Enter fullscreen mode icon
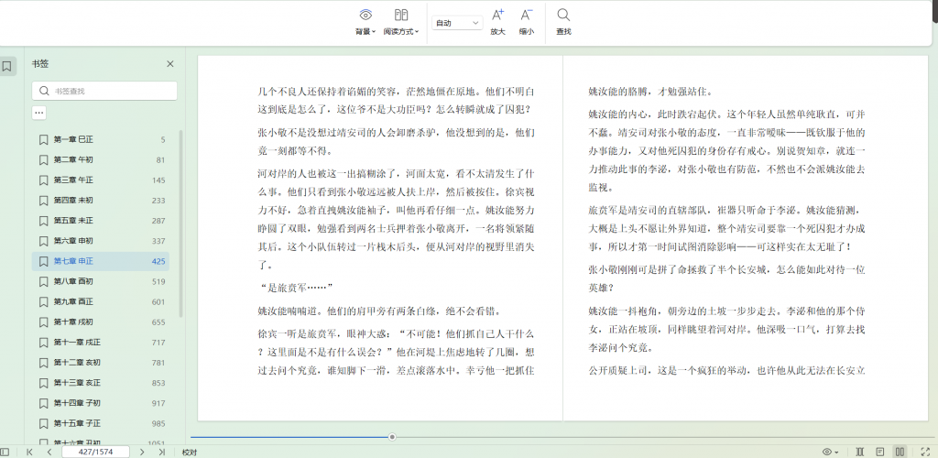This screenshot has height=458, width=938. point(925,452)
